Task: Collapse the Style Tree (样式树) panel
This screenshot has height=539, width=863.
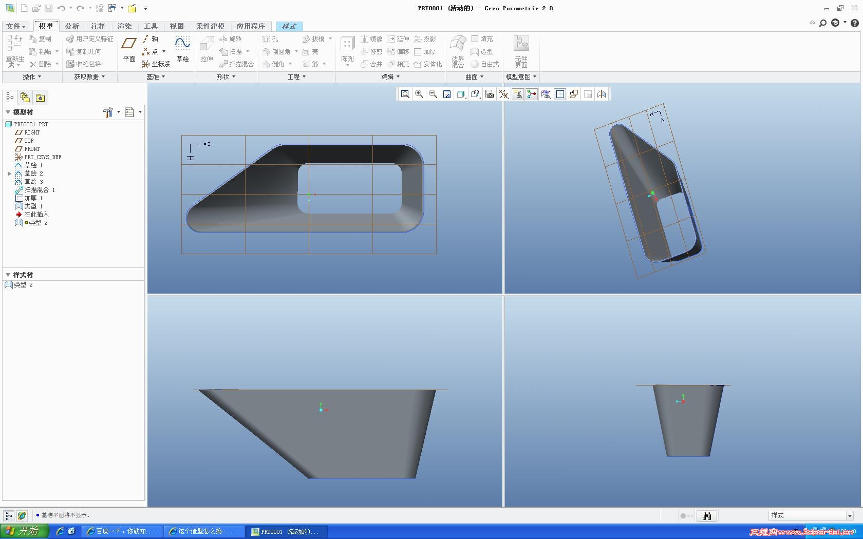Action: click(8, 275)
